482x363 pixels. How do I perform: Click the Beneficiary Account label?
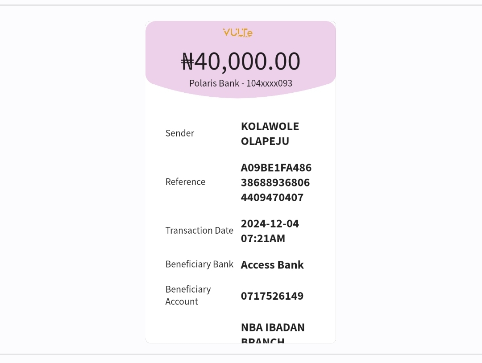pyautogui.click(x=188, y=295)
